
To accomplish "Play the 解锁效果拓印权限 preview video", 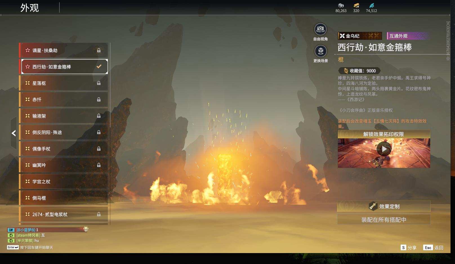I will pos(384,149).
